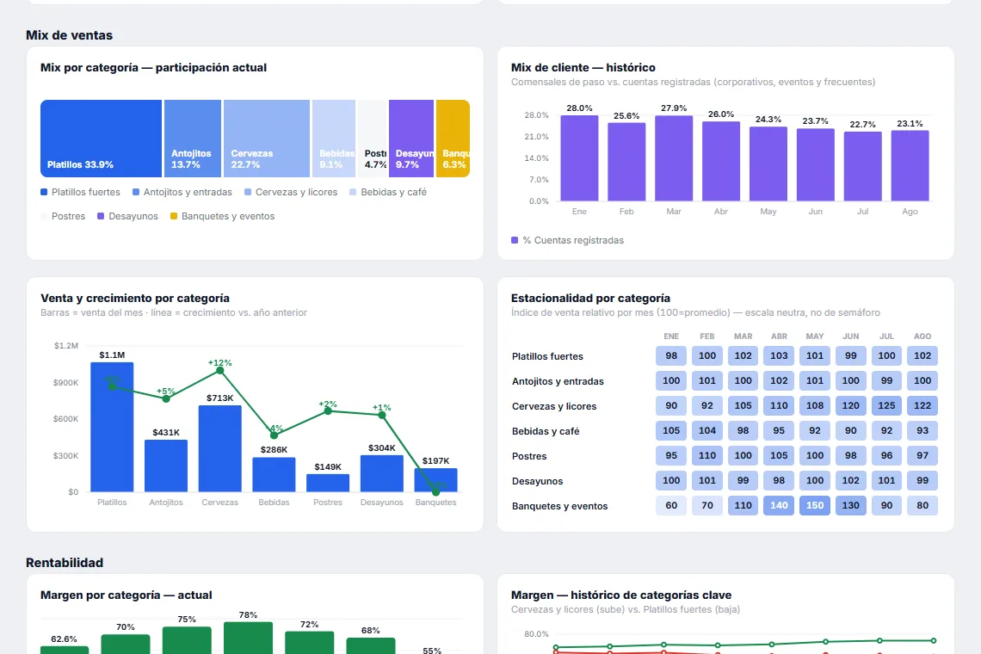Select the 150 cell for Banquetes in MAY
This screenshot has height=654, width=981.
(815, 506)
